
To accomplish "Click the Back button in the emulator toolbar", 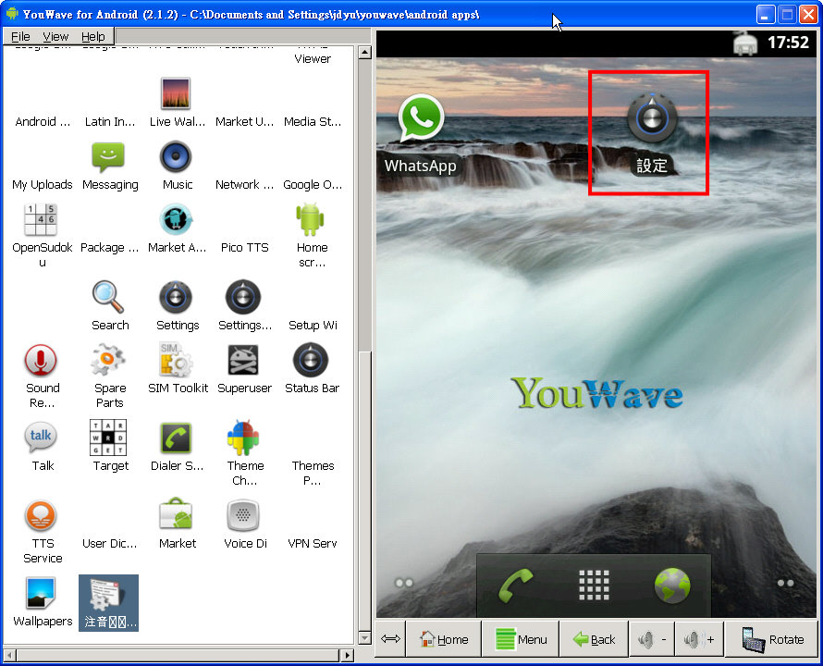I will click(594, 639).
